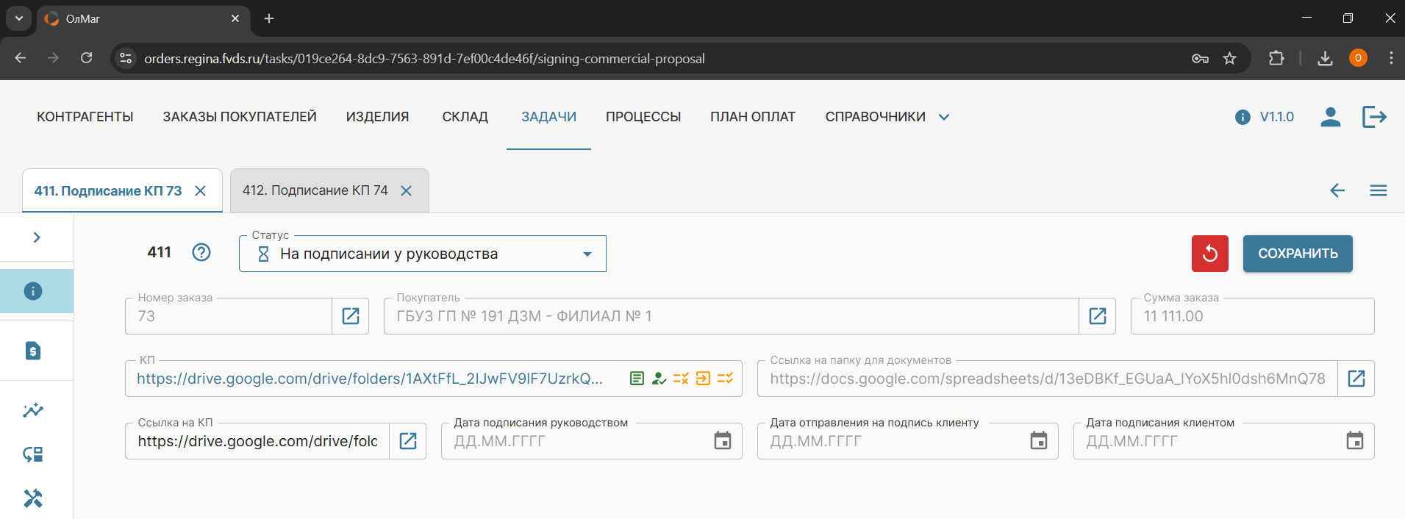The height and width of the screenshot is (519, 1405).
Task: Open the documents folder link icon
Action: (1356, 379)
